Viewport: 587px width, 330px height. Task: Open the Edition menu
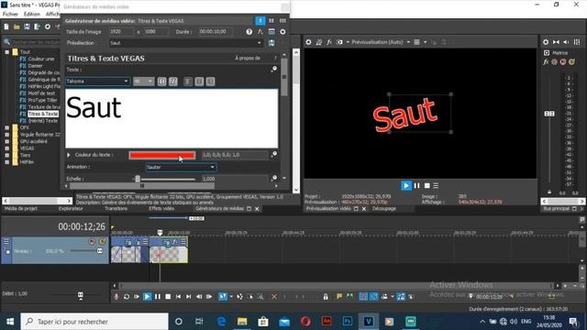click(x=32, y=15)
